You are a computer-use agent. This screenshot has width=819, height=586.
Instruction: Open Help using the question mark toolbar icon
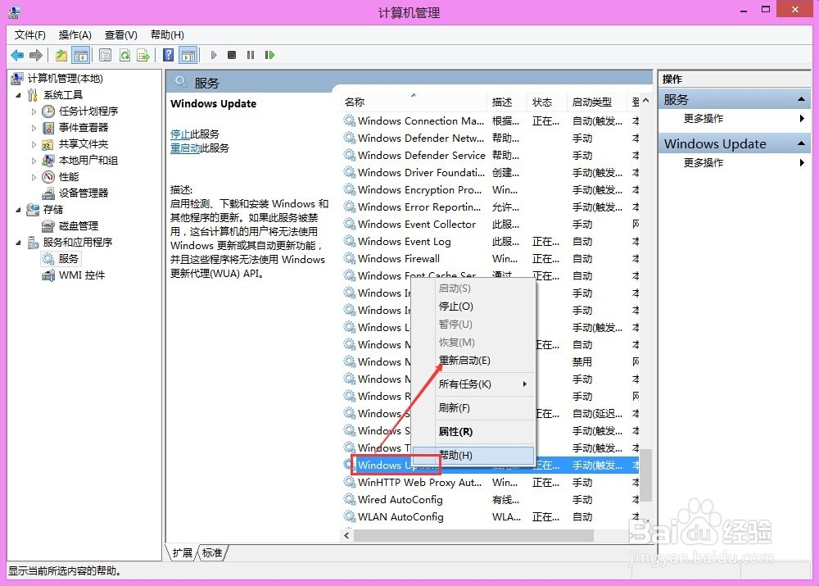167,55
